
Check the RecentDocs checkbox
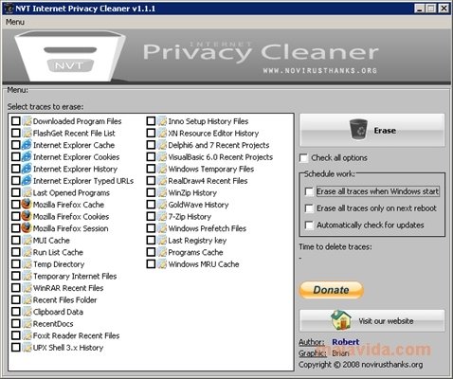[x=16, y=323]
